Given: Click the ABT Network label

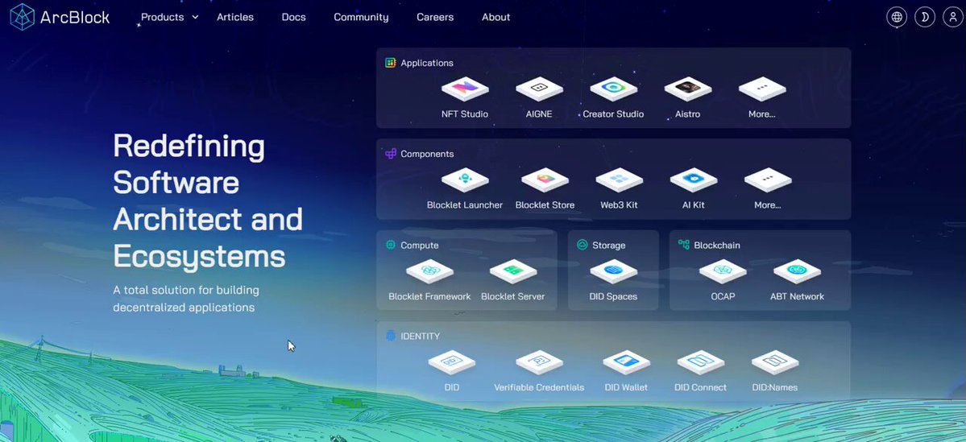Looking at the screenshot, I should point(797,296).
